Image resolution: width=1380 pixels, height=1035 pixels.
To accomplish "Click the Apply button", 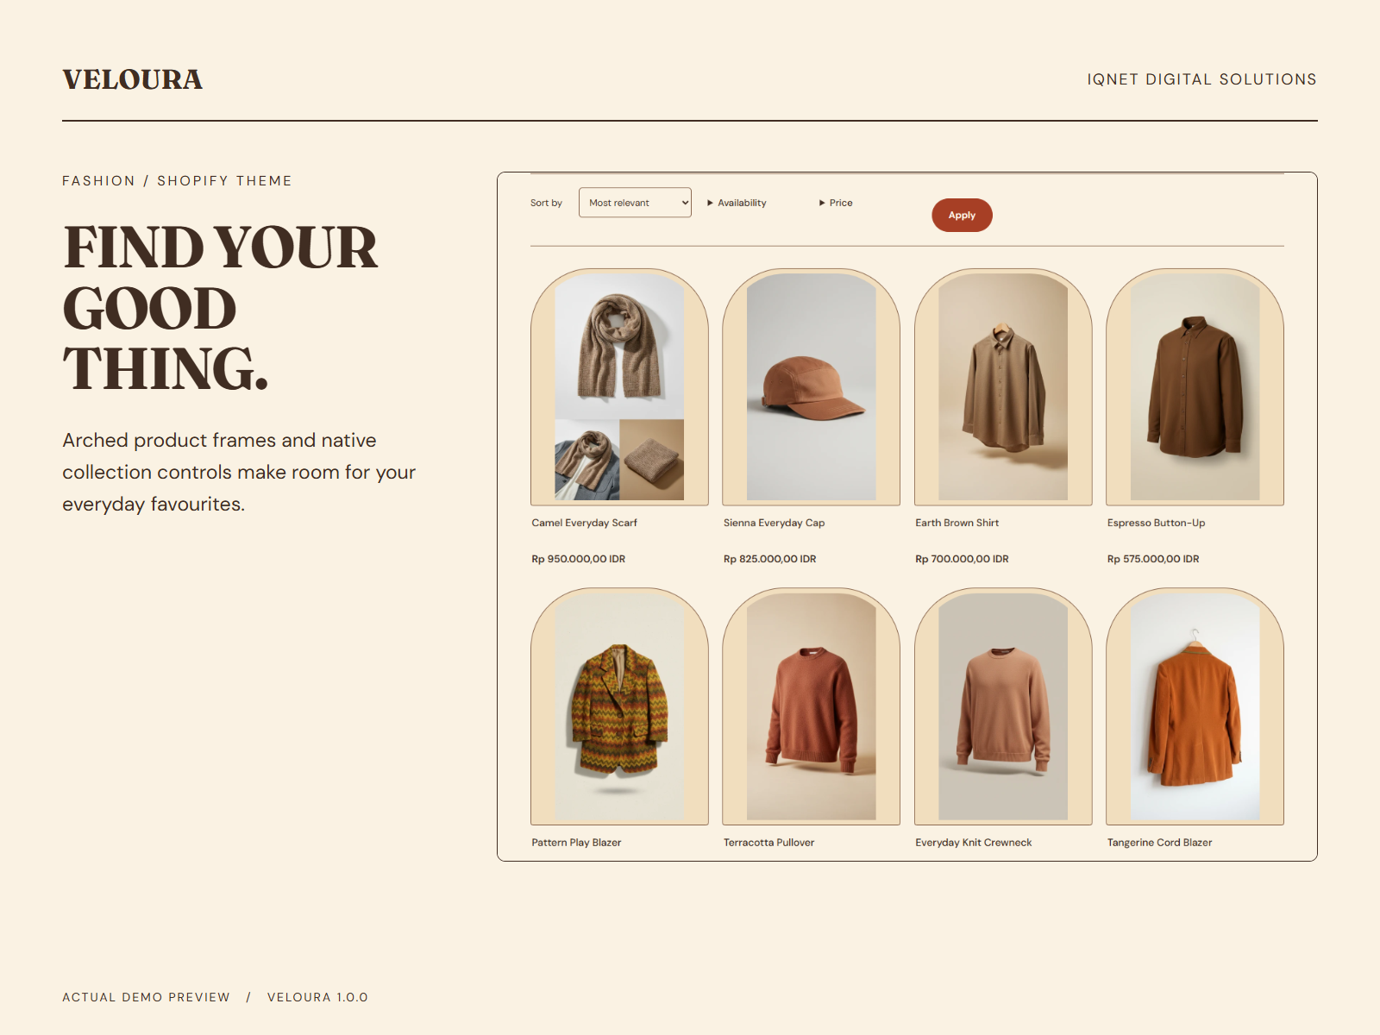I will pos(962,215).
